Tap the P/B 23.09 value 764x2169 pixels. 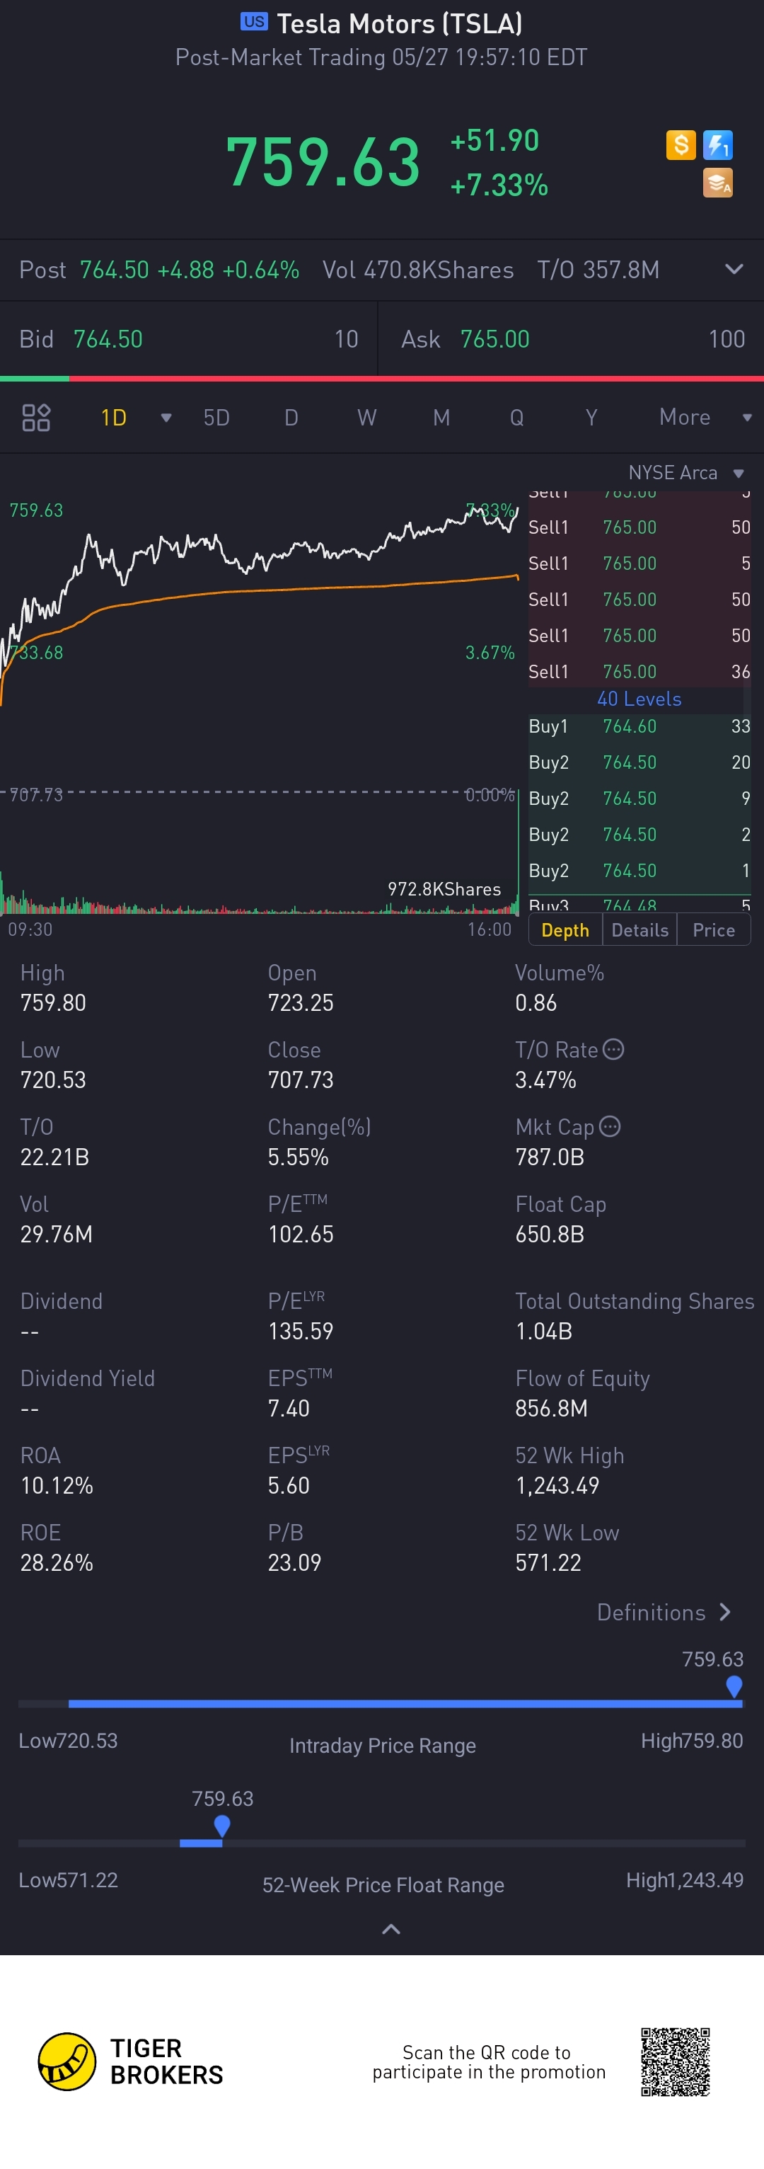(x=294, y=1562)
